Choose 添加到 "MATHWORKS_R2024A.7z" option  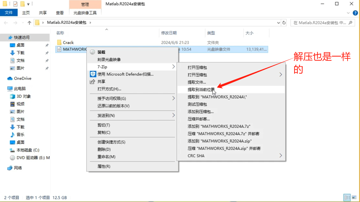231,126
